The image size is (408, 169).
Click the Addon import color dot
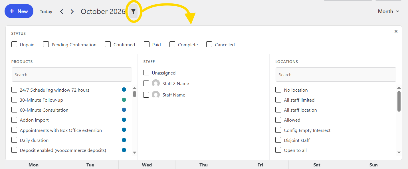click(x=124, y=120)
